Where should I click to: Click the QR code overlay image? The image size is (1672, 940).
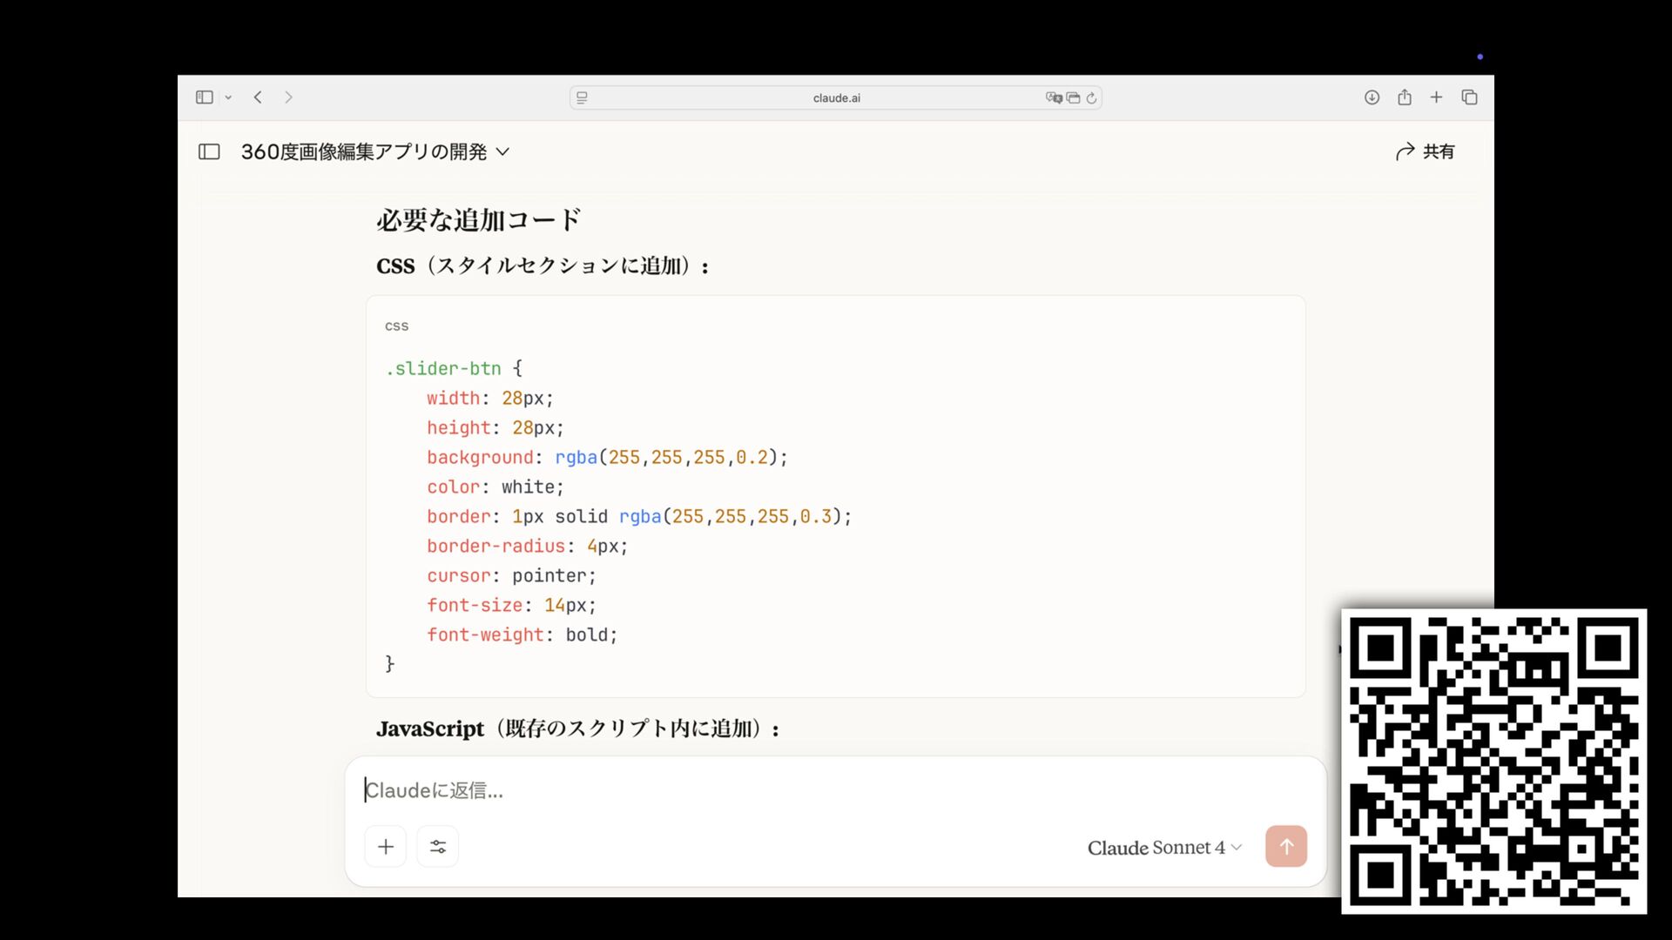1494,762
